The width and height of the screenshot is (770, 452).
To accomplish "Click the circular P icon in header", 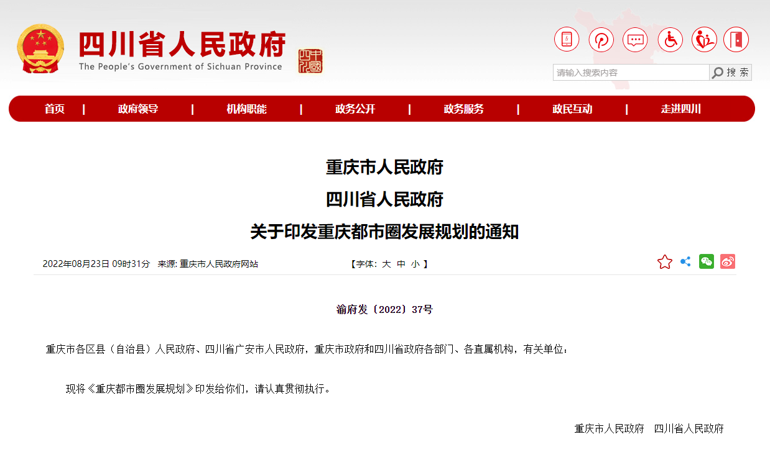I will click(x=601, y=40).
